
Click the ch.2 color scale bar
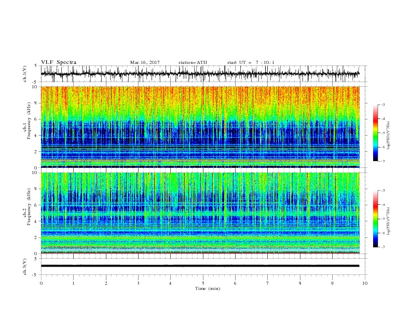pyautogui.click(x=376, y=219)
